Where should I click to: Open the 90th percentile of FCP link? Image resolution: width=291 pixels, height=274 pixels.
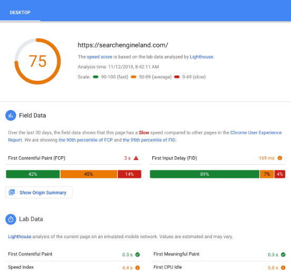pos(85,140)
